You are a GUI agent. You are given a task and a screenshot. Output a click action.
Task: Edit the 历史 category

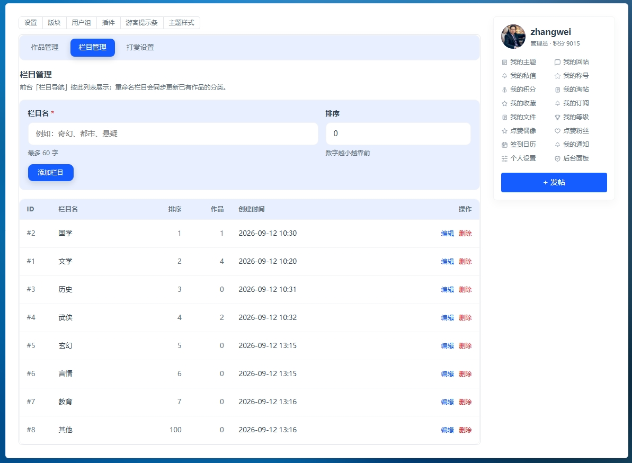pyautogui.click(x=448, y=290)
